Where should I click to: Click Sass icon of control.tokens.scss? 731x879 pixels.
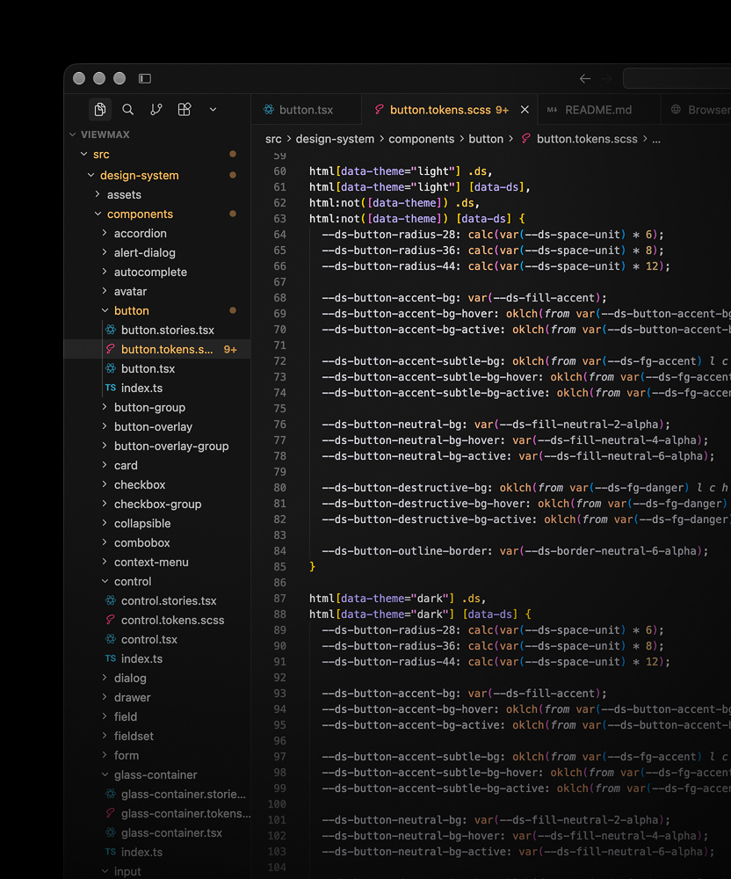point(111,620)
